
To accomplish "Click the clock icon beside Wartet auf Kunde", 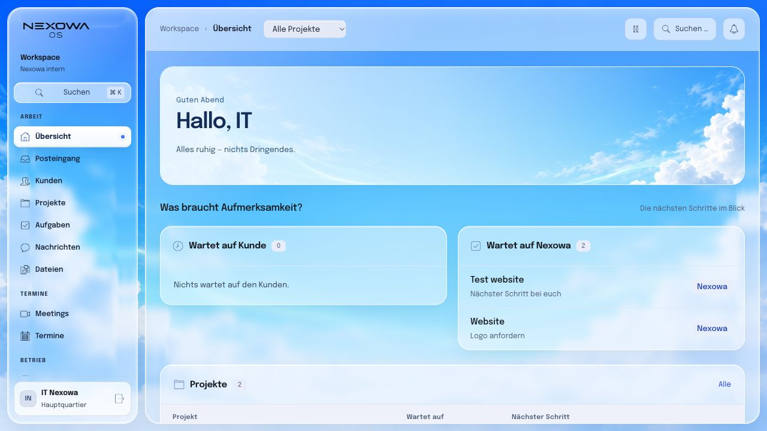I will click(178, 246).
